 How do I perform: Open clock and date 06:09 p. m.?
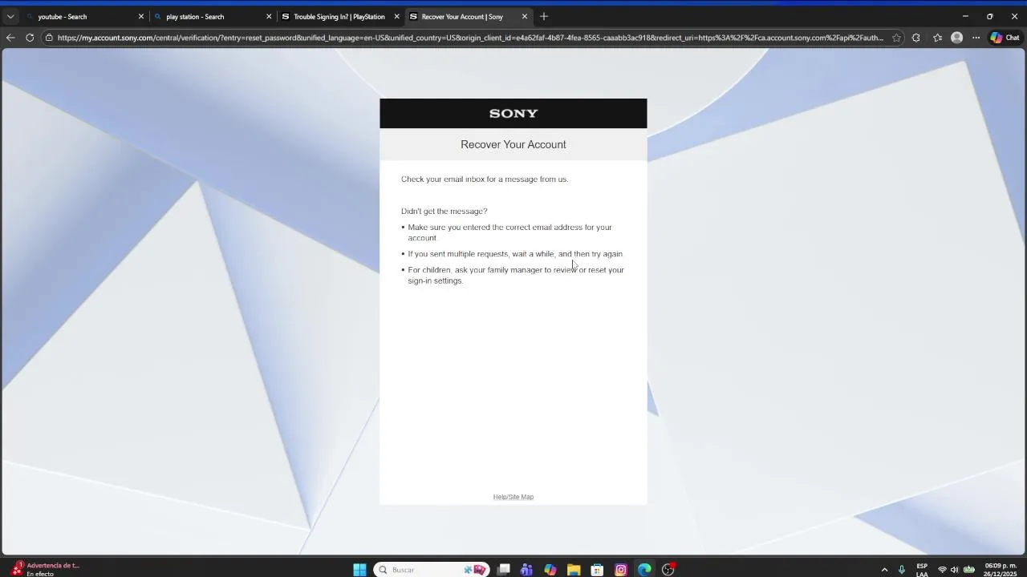[x=1001, y=570]
